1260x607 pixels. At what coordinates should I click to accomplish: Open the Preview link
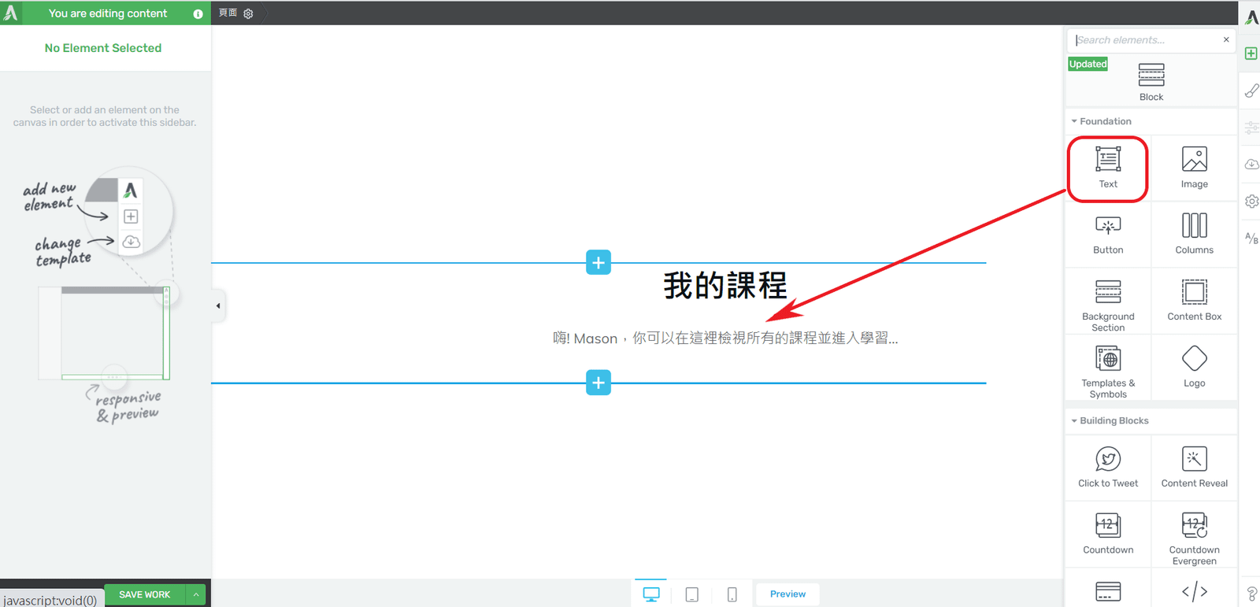[x=787, y=594]
